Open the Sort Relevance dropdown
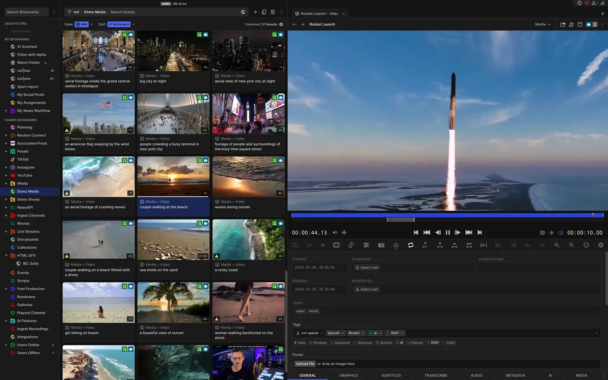Screen dimensions: 608x380 [121, 24]
